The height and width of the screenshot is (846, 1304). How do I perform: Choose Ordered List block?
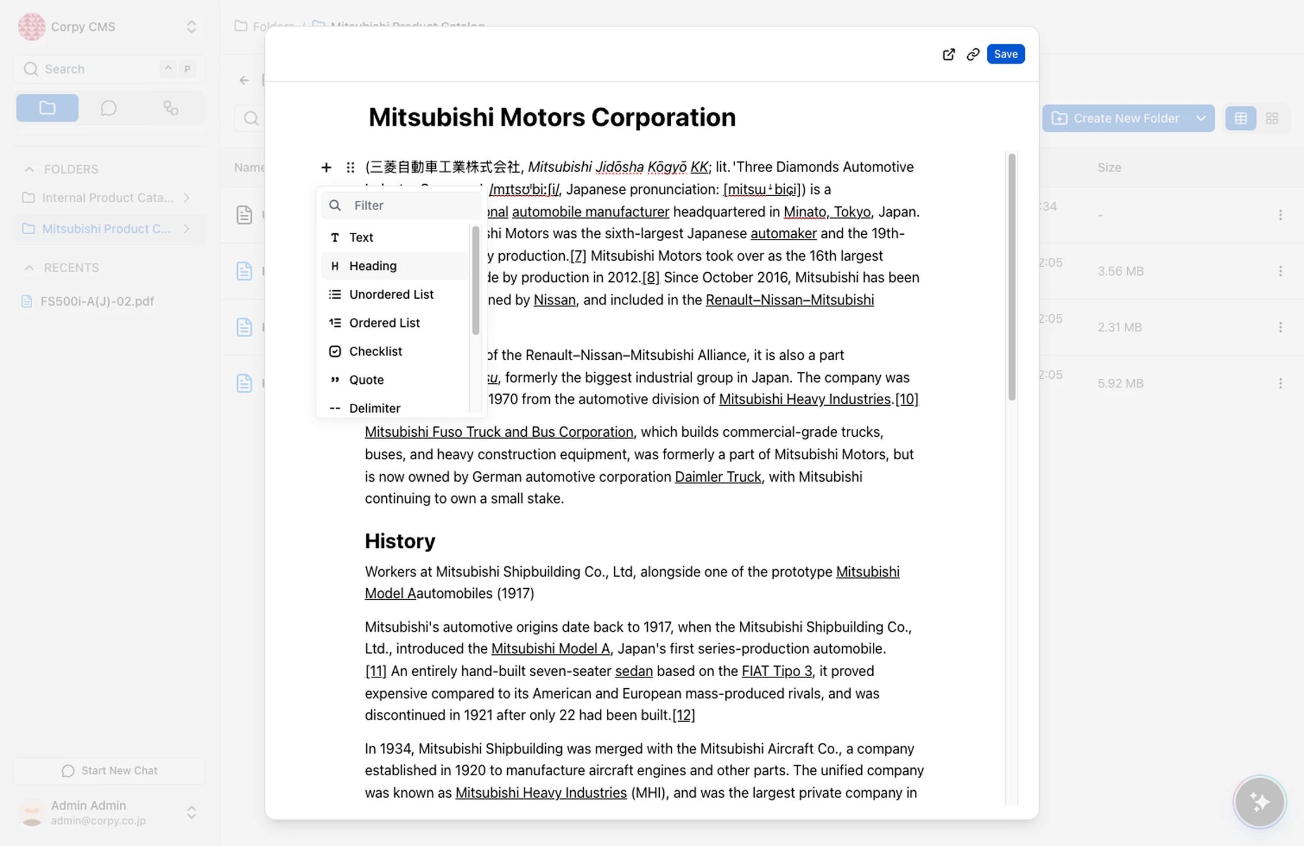(x=395, y=323)
